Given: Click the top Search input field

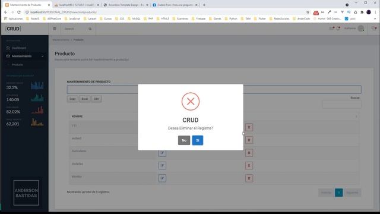Looking at the screenshot, I should (x=75, y=29).
